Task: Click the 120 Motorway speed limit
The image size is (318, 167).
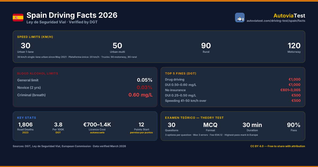Action: pos(294,48)
